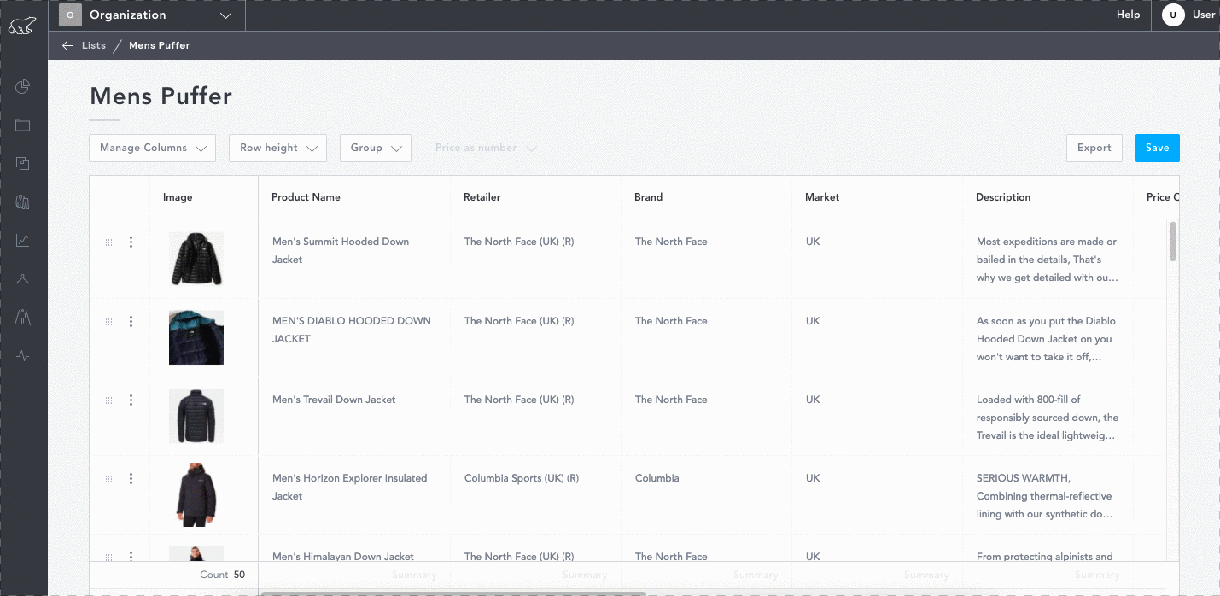Click retailer cell in Men's Trevail row
Image resolution: width=1220 pixels, height=596 pixels.
pyautogui.click(x=519, y=400)
